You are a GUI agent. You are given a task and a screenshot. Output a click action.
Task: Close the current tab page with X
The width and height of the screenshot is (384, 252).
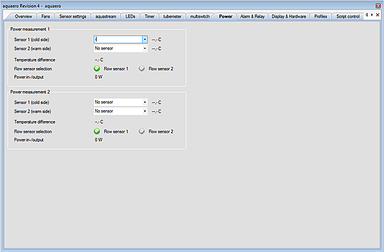[377, 15]
